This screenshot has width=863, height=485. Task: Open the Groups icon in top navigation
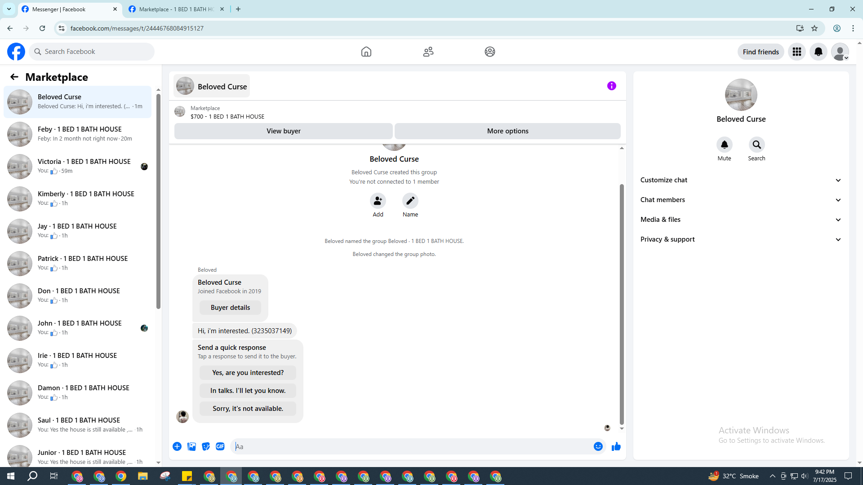click(x=490, y=52)
